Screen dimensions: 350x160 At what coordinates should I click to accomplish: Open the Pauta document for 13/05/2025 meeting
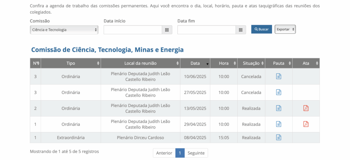(x=279, y=108)
